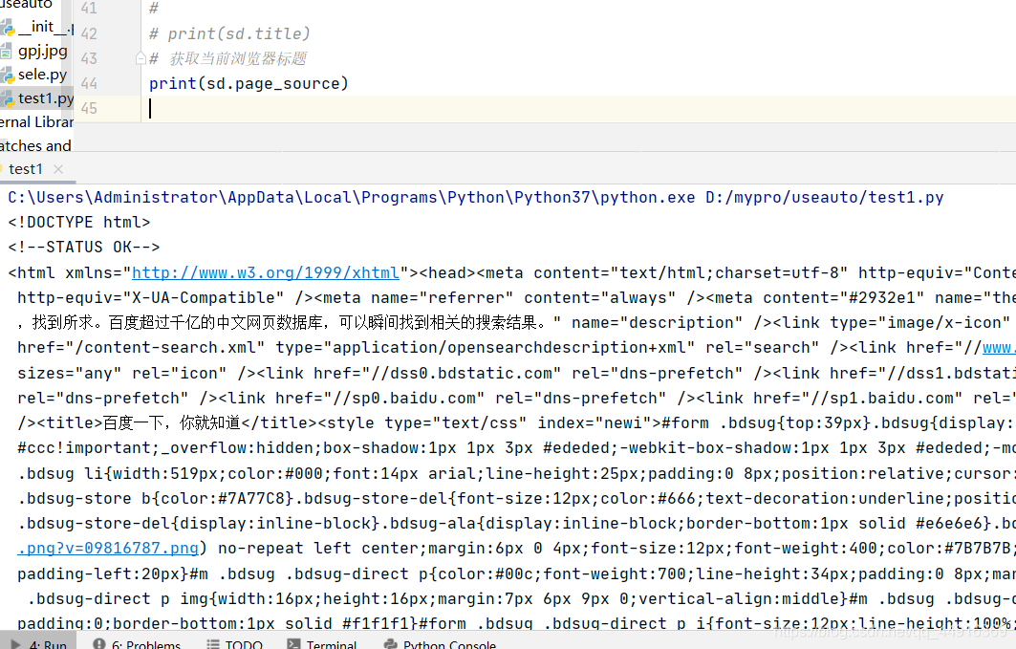Open the .png?v=09816787.png link
The image size is (1016, 649).
108,549
